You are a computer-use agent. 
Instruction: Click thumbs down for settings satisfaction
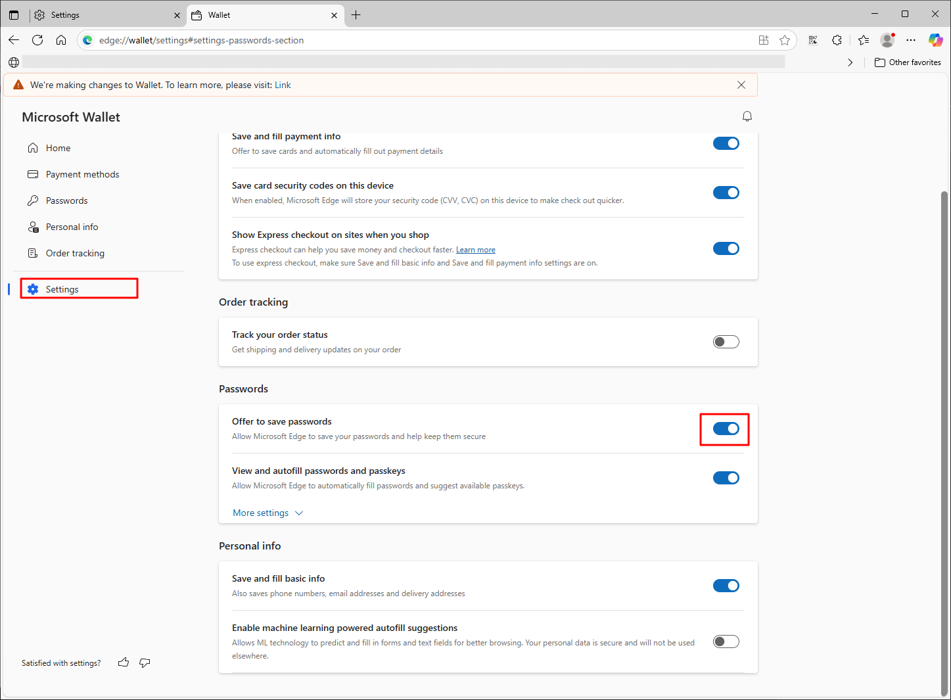(x=145, y=663)
